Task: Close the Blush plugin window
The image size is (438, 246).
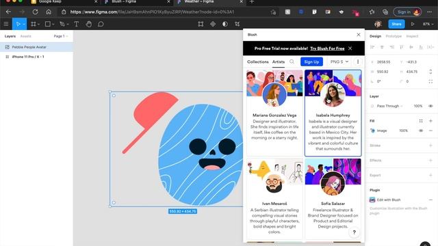Action: pos(359,35)
